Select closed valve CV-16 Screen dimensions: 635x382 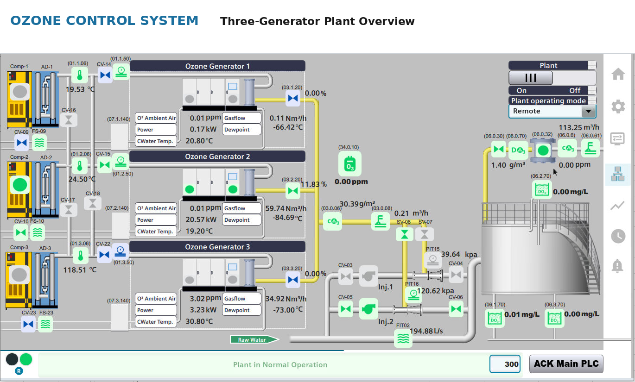point(69,120)
